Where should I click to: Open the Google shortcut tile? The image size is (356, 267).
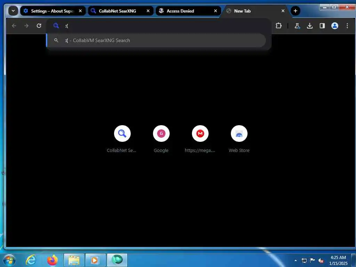161,139
